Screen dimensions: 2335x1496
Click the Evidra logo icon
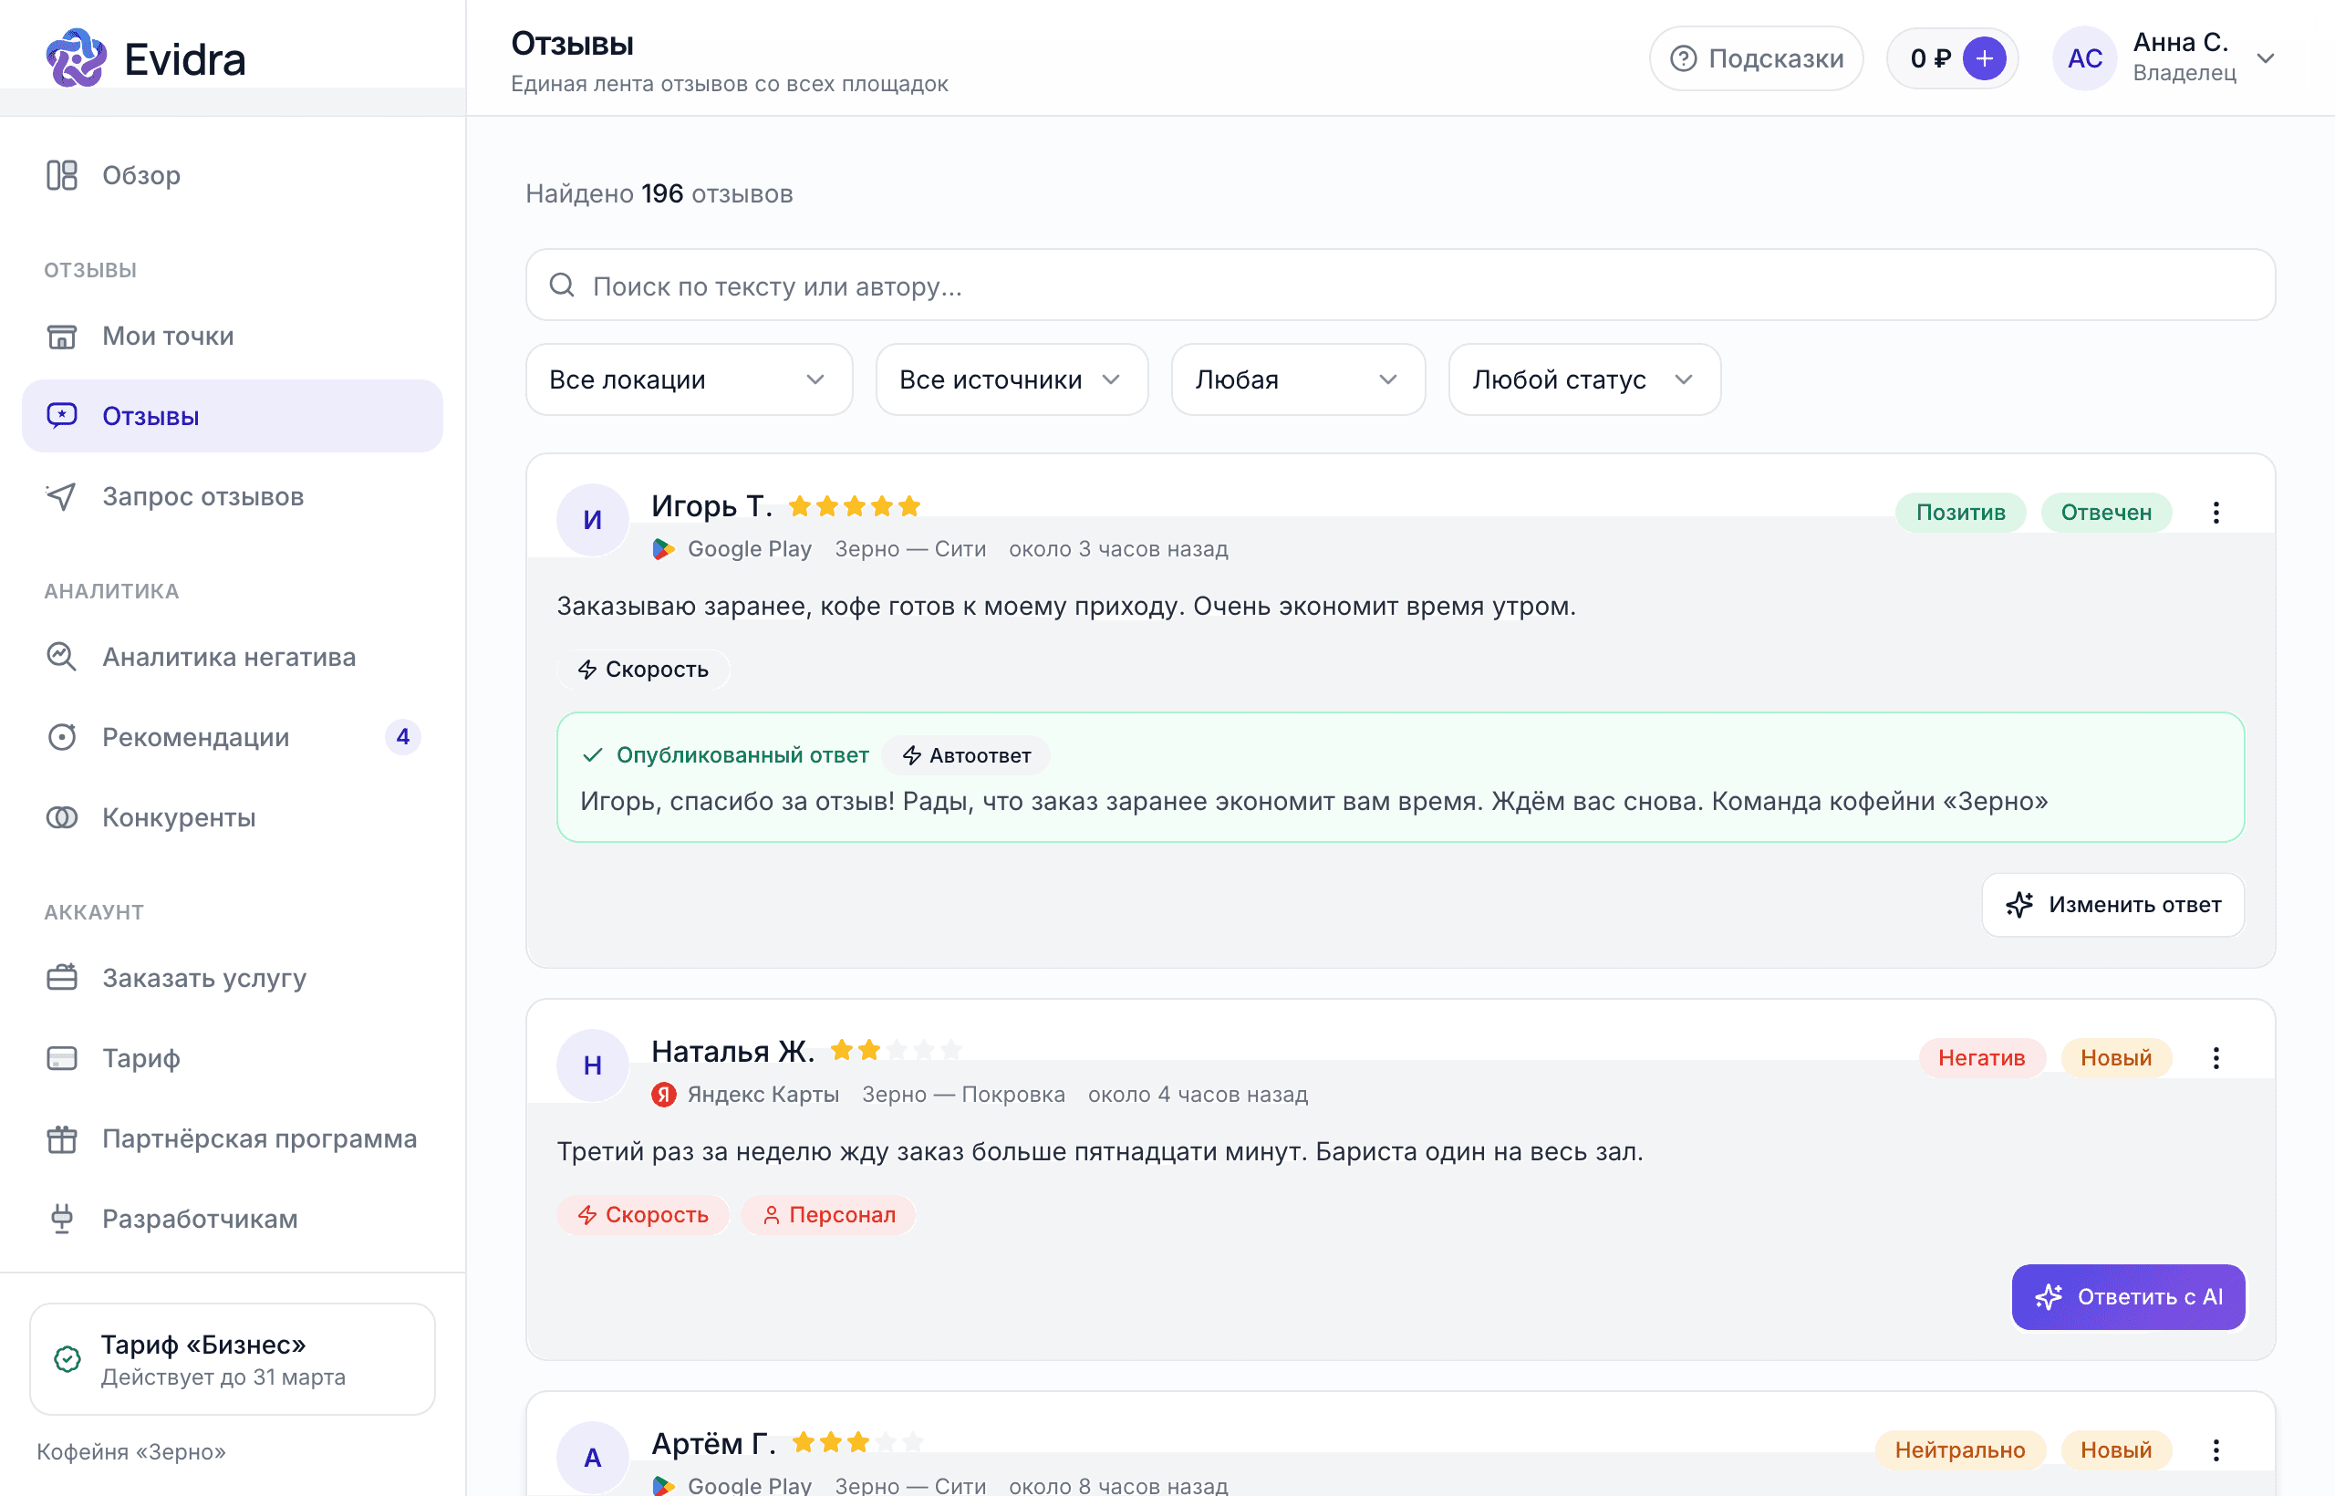click(x=76, y=58)
